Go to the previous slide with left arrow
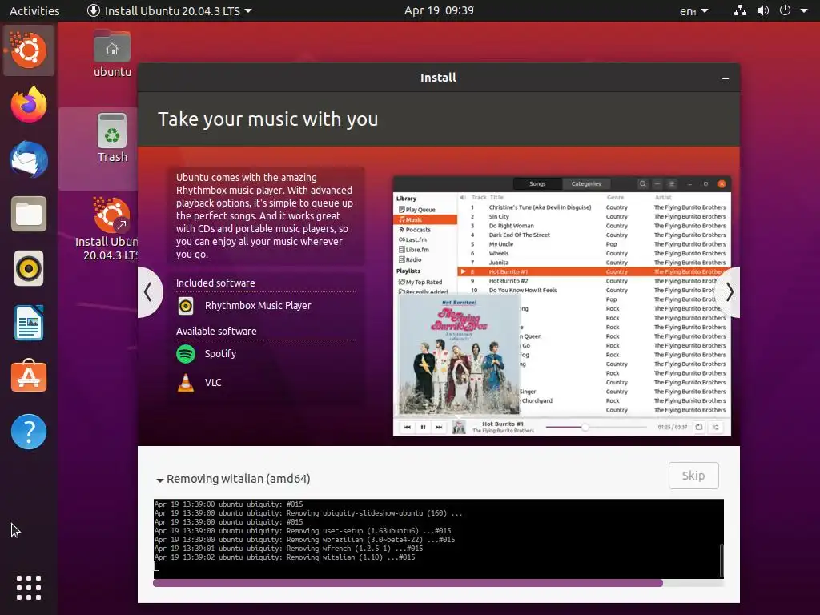Viewport: 820px width, 615px height. tap(148, 291)
